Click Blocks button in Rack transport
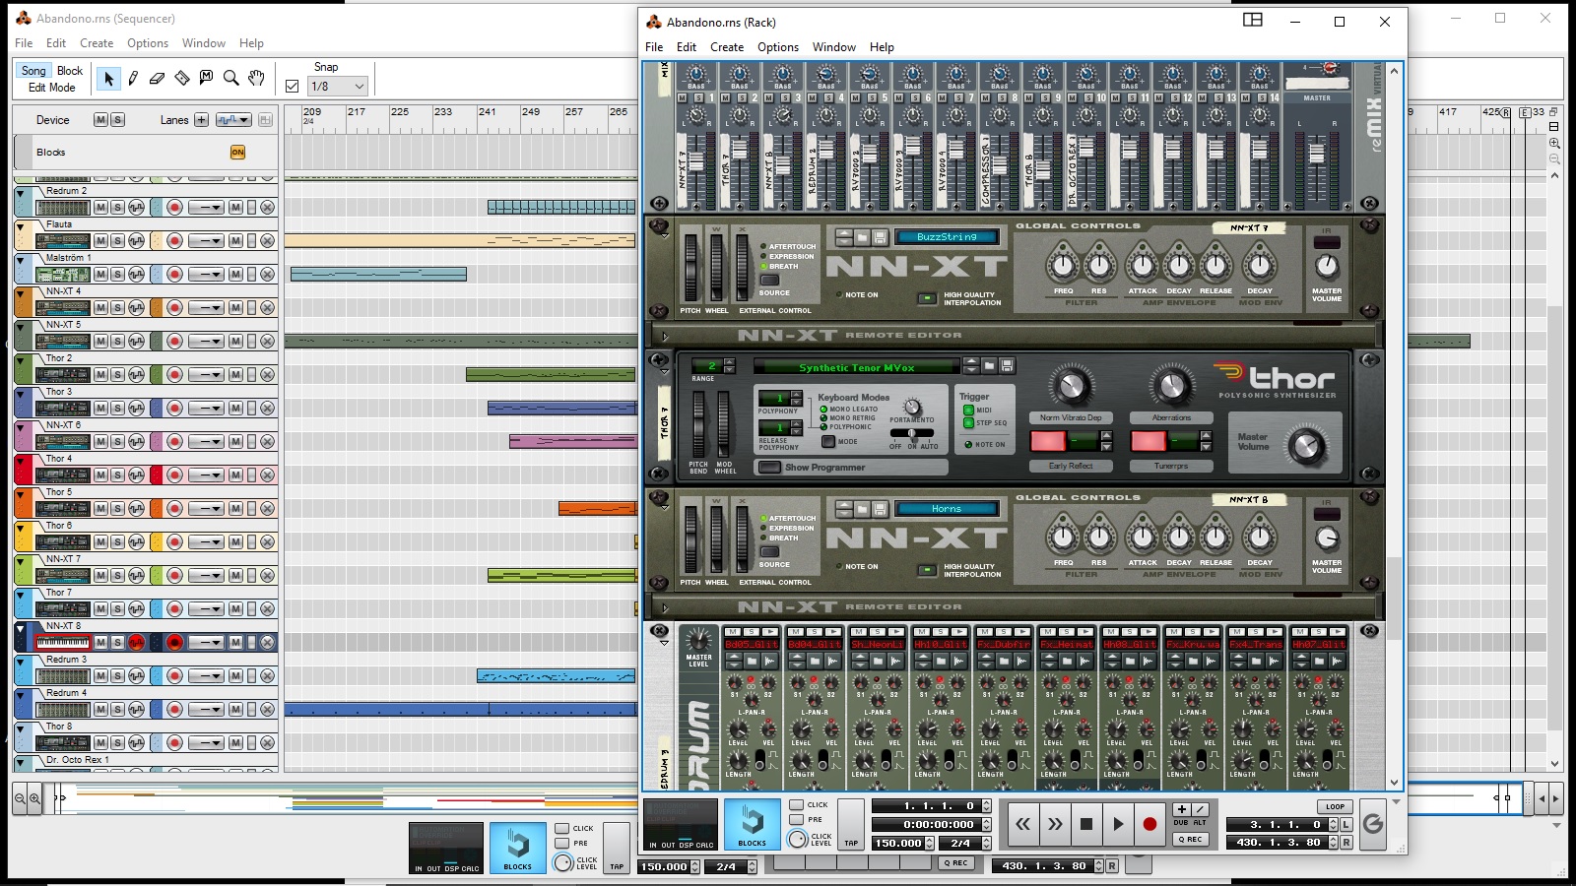The image size is (1576, 886). 752,824
